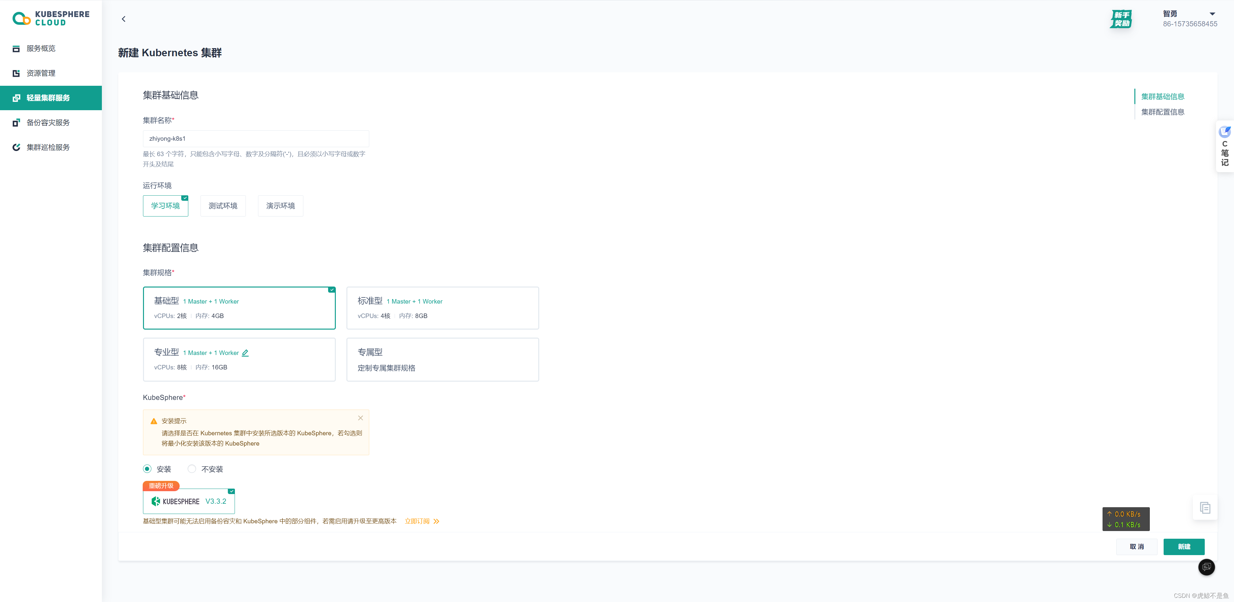The width and height of the screenshot is (1234, 602).
Task: Click the phone number 86-15735658455
Action: point(1190,24)
